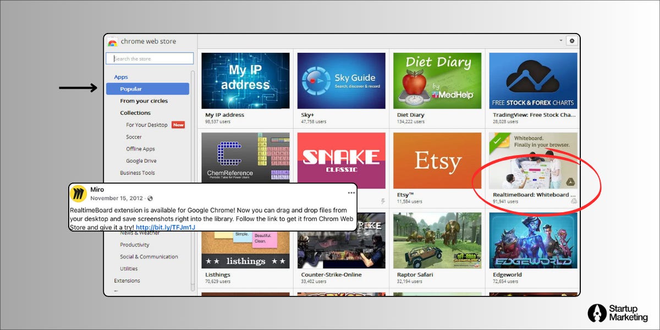The width and height of the screenshot is (660, 330).
Task: Open the Sky Guide app thumbnail
Action: point(342,81)
